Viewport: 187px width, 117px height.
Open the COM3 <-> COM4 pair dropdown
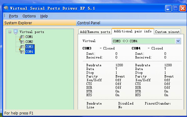pyautogui.click(x=178, y=41)
